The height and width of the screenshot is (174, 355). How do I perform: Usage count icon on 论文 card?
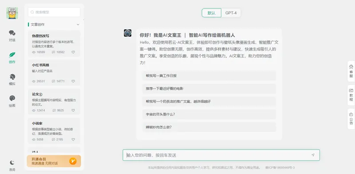coord(54,111)
